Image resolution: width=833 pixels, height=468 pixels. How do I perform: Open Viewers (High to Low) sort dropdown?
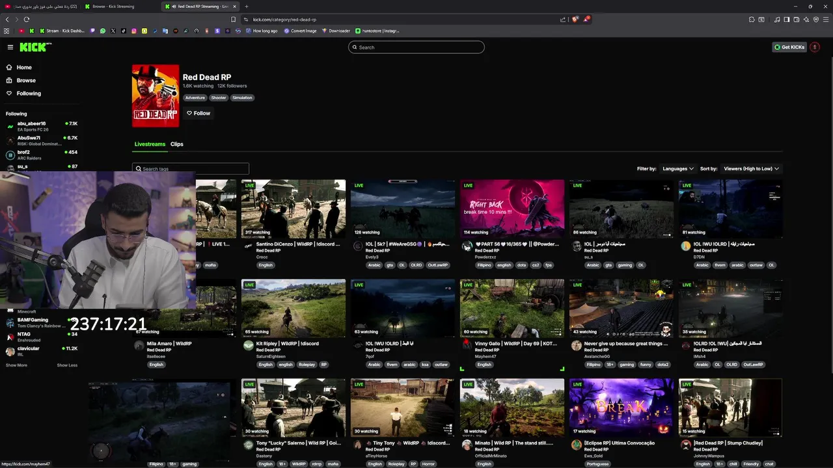point(751,168)
